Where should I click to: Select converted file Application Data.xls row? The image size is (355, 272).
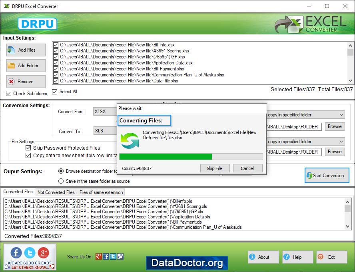pyautogui.click(x=107, y=217)
